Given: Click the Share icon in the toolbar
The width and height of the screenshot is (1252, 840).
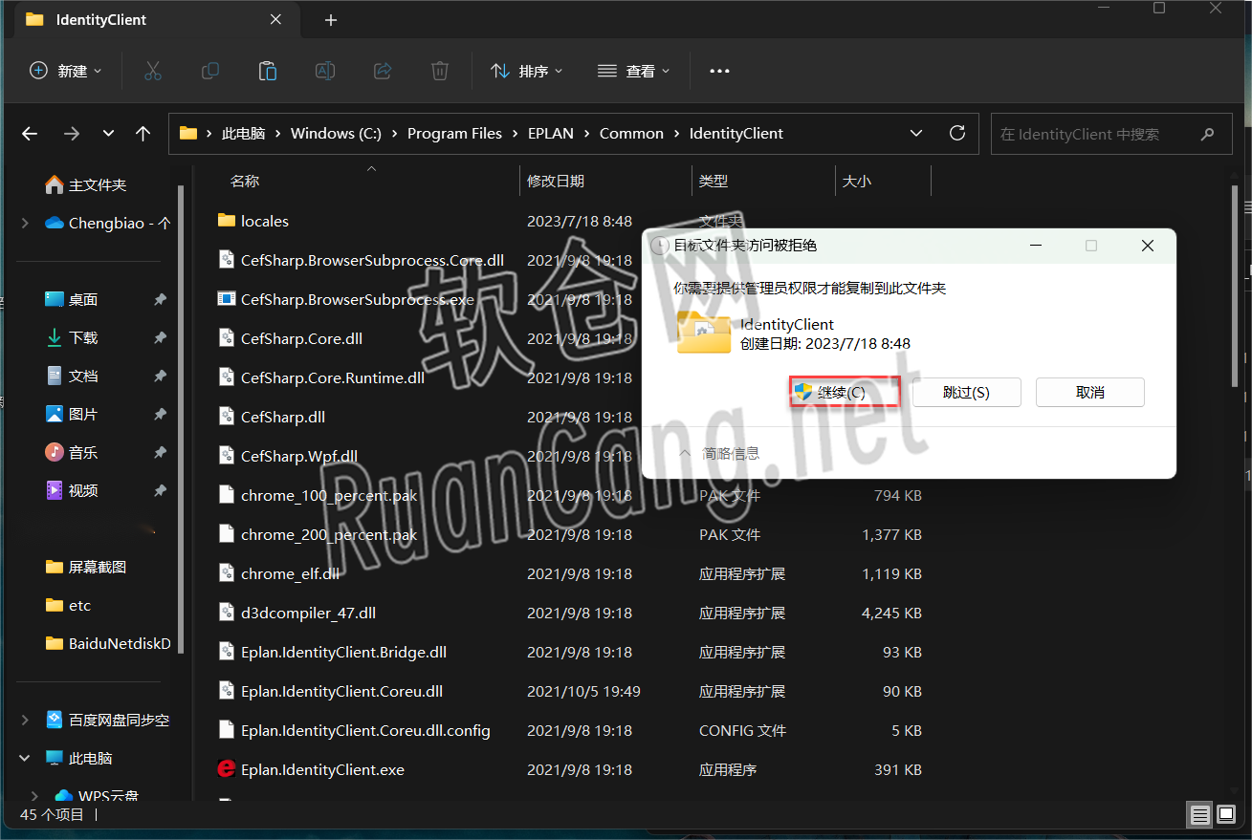Looking at the screenshot, I should click(382, 70).
